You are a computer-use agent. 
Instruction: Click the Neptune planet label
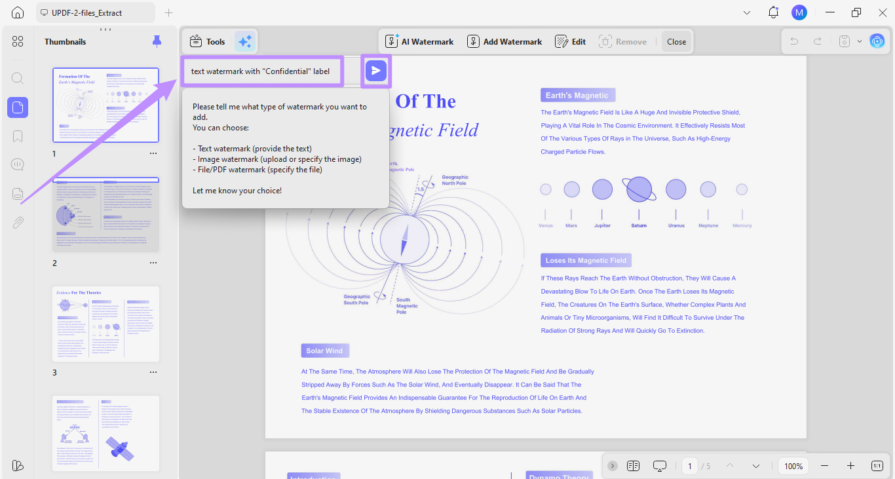708,225
